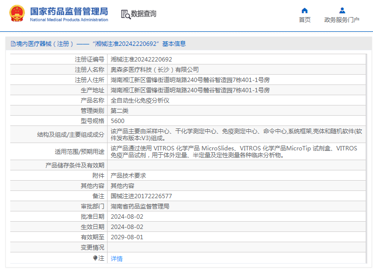Click the 其他内容 value cell
The width and height of the screenshot is (373, 270).
coord(122,186)
